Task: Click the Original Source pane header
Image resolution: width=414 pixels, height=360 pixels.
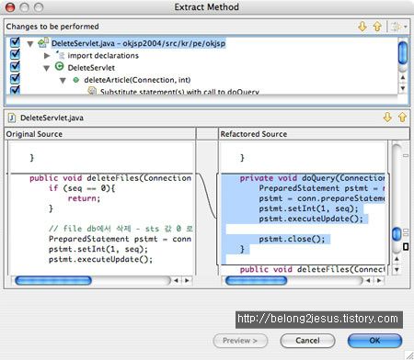Action: [x=100, y=134]
